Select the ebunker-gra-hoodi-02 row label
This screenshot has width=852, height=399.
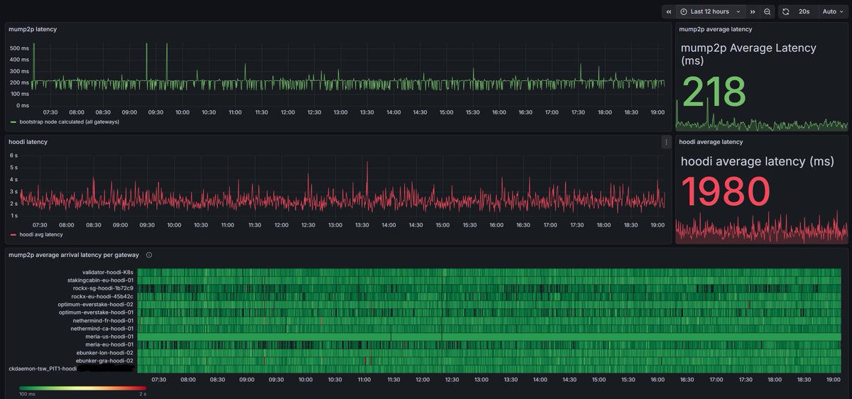coord(105,361)
